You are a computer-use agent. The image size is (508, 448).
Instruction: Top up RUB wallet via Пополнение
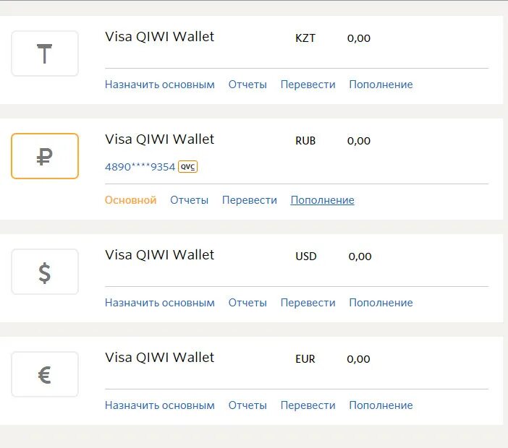pos(323,200)
